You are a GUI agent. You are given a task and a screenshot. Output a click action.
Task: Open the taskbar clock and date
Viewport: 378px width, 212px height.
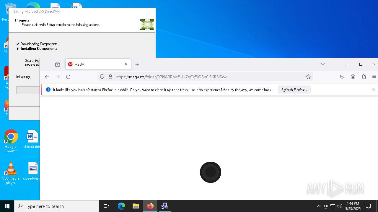tap(353, 206)
